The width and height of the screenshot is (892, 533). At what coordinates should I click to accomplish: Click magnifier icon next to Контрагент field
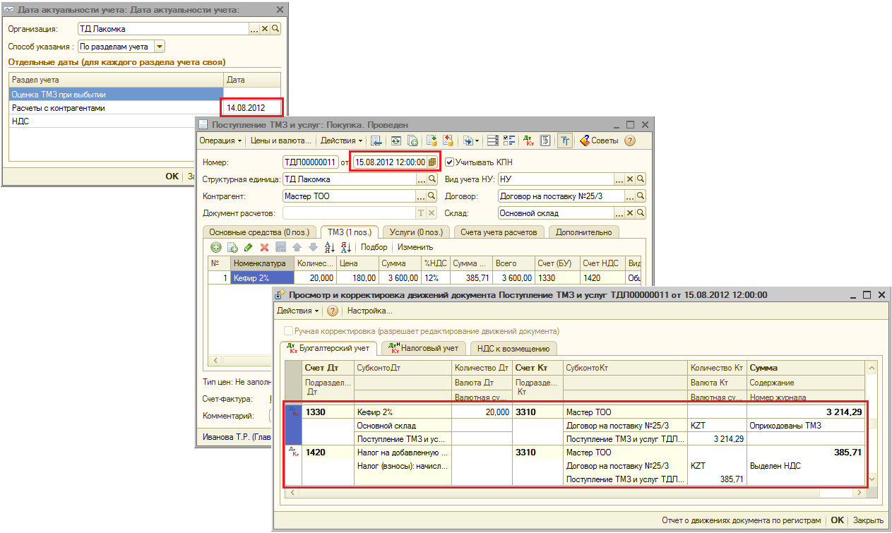click(433, 196)
